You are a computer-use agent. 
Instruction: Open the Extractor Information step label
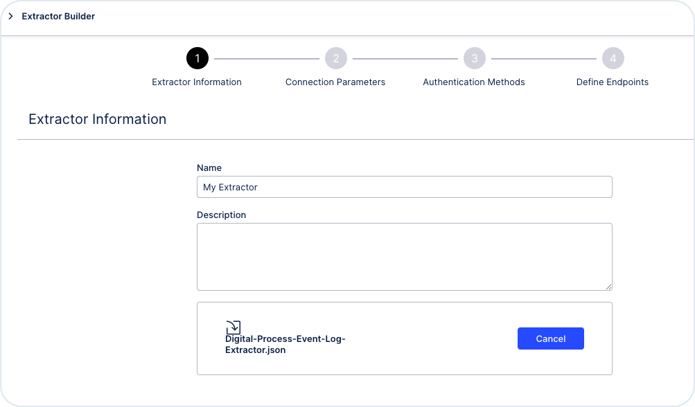coord(197,82)
